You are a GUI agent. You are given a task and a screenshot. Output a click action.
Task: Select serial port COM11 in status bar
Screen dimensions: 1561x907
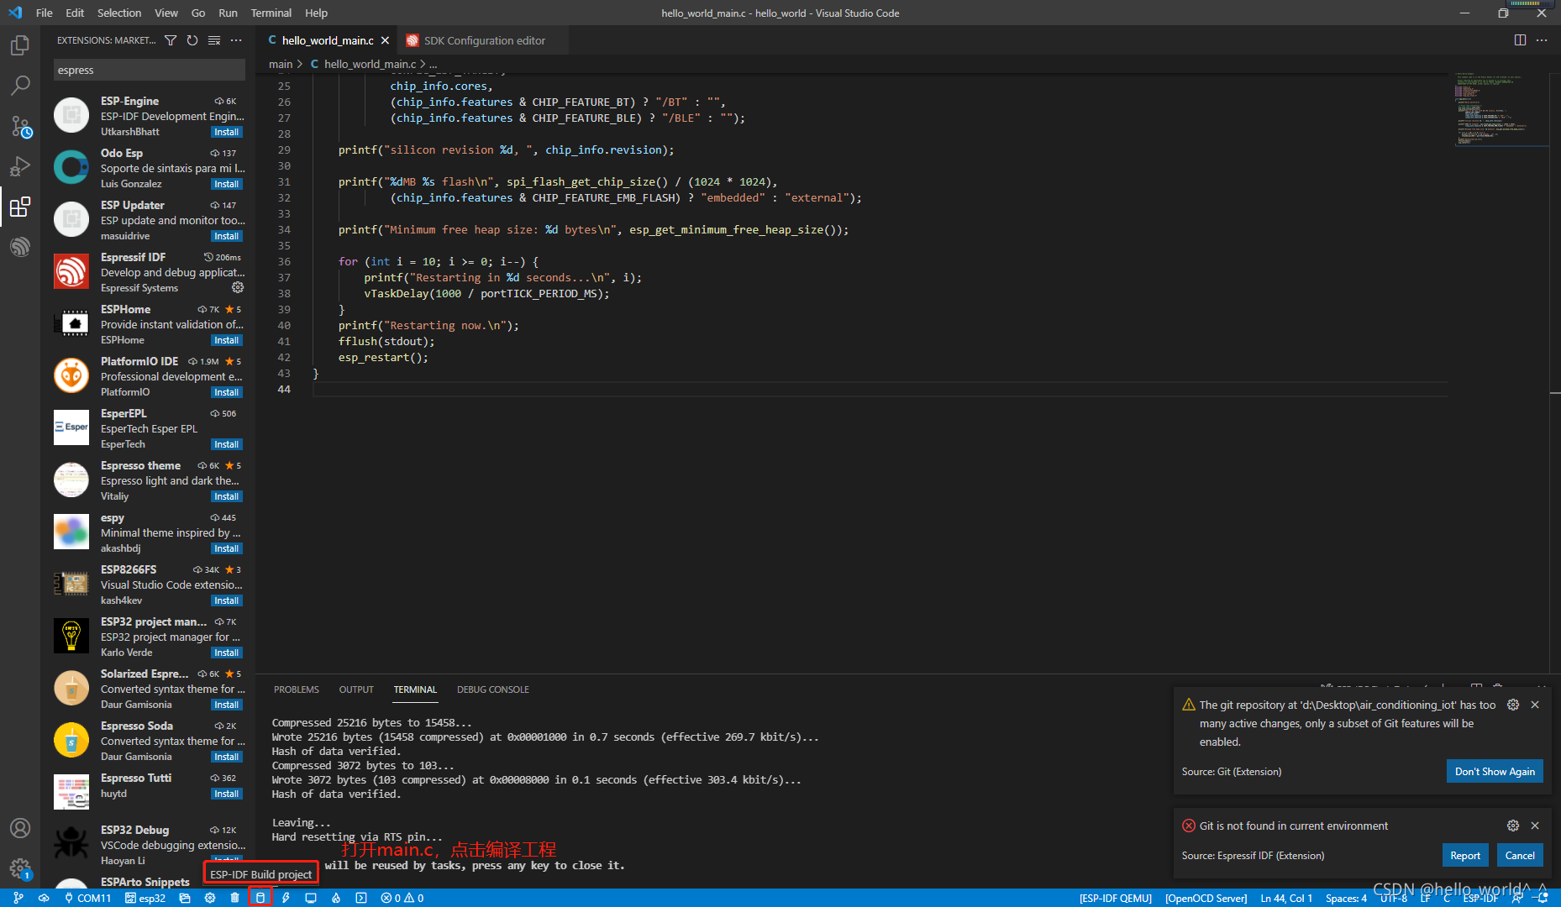click(x=87, y=898)
